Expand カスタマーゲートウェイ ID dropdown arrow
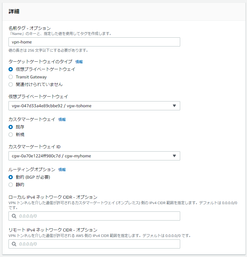This screenshot has height=257, width=247. (x=174, y=156)
